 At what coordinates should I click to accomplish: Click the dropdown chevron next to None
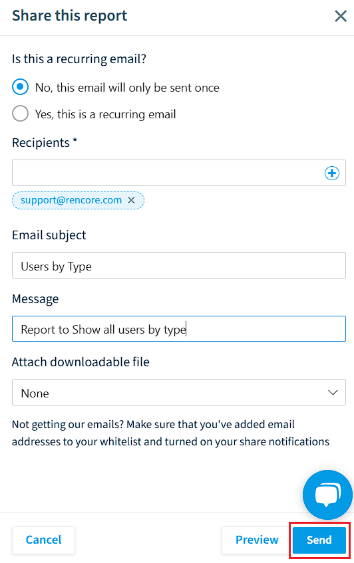(333, 392)
